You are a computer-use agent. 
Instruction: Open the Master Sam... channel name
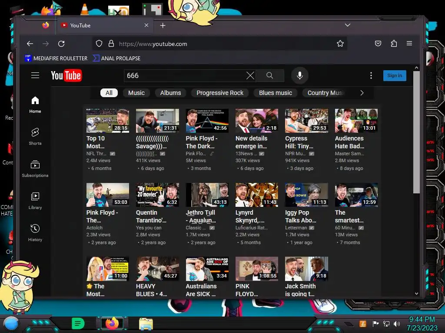(349, 153)
